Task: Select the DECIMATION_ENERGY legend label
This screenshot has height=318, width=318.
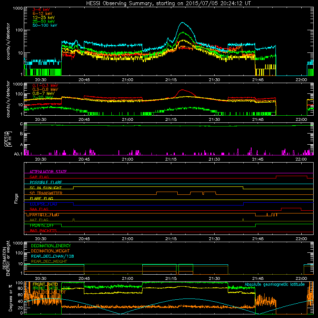Action: click(51, 246)
